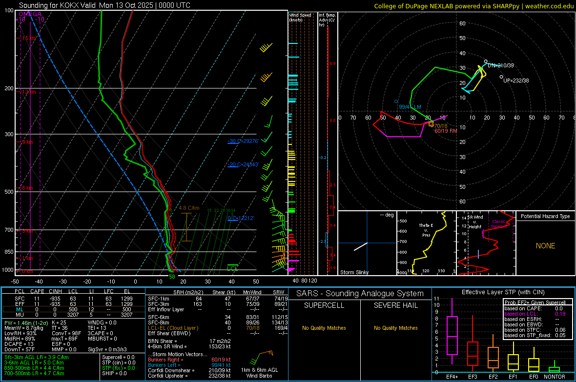Click the SFC-1km shear row label

coord(158,299)
